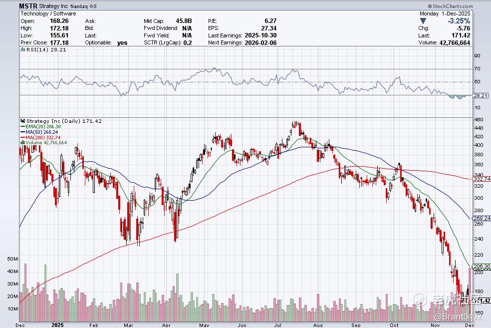Click the 'RSI(14) 28.21' indicator title
This screenshot has height=328, width=491.
click(46, 49)
